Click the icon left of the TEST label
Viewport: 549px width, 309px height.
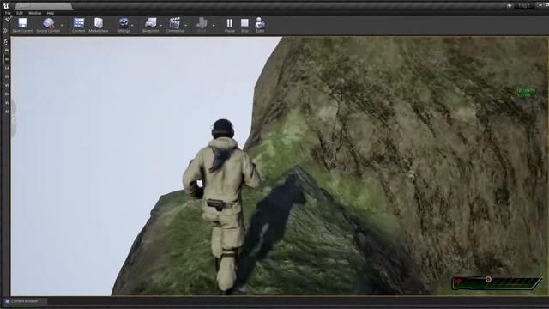(x=510, y=6)
